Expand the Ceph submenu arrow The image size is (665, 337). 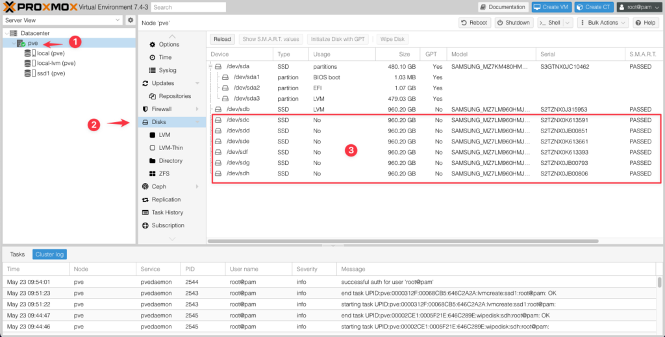[197, 186]
